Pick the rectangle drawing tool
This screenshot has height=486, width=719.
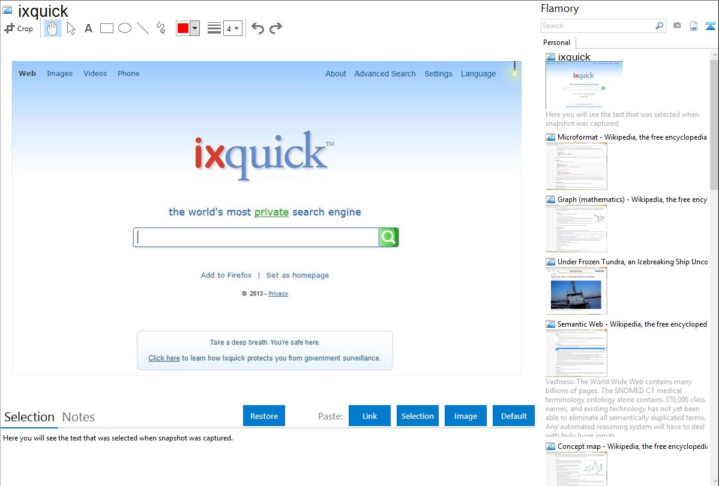pyautogui.click(x=107, y=28)
